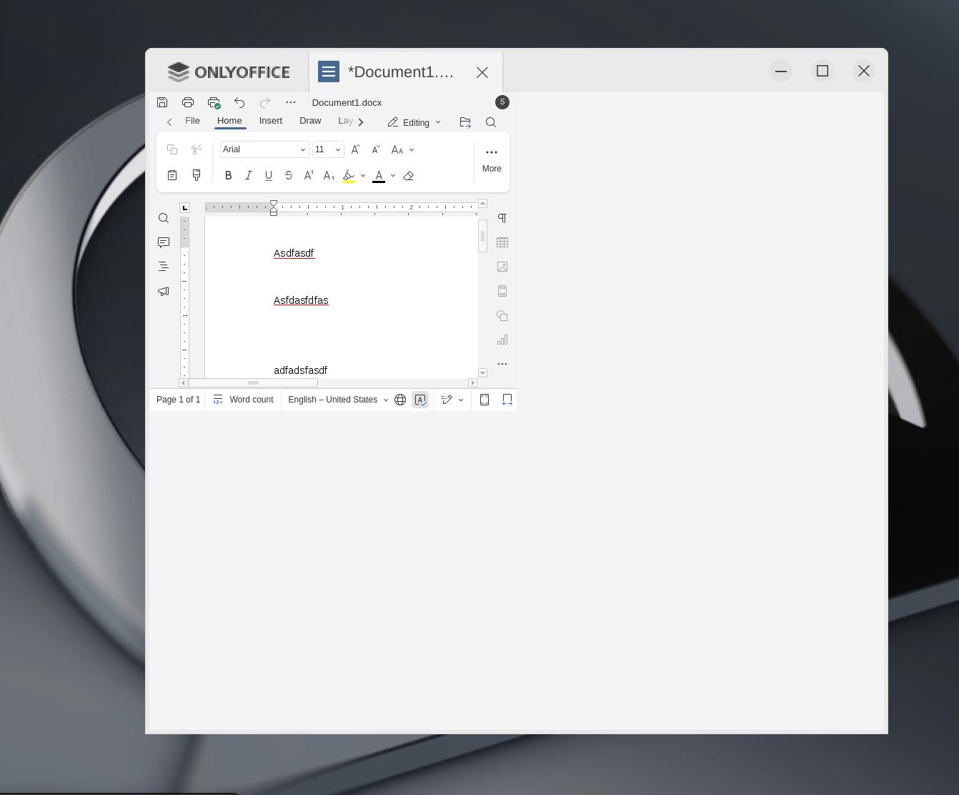Click the More toolbar button
959x795 pixels.
tap(492, 159)
